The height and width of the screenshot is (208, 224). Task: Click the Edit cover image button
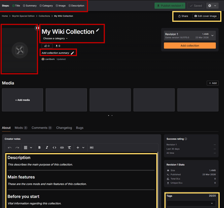pyautogui.click(x=205, y=16)
